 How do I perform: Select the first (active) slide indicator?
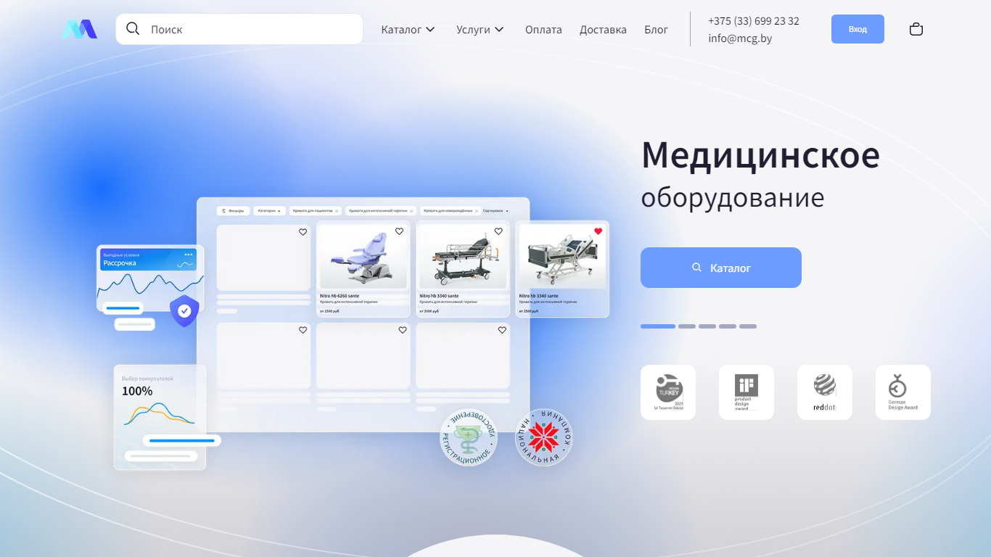click(x=658, y=326)
